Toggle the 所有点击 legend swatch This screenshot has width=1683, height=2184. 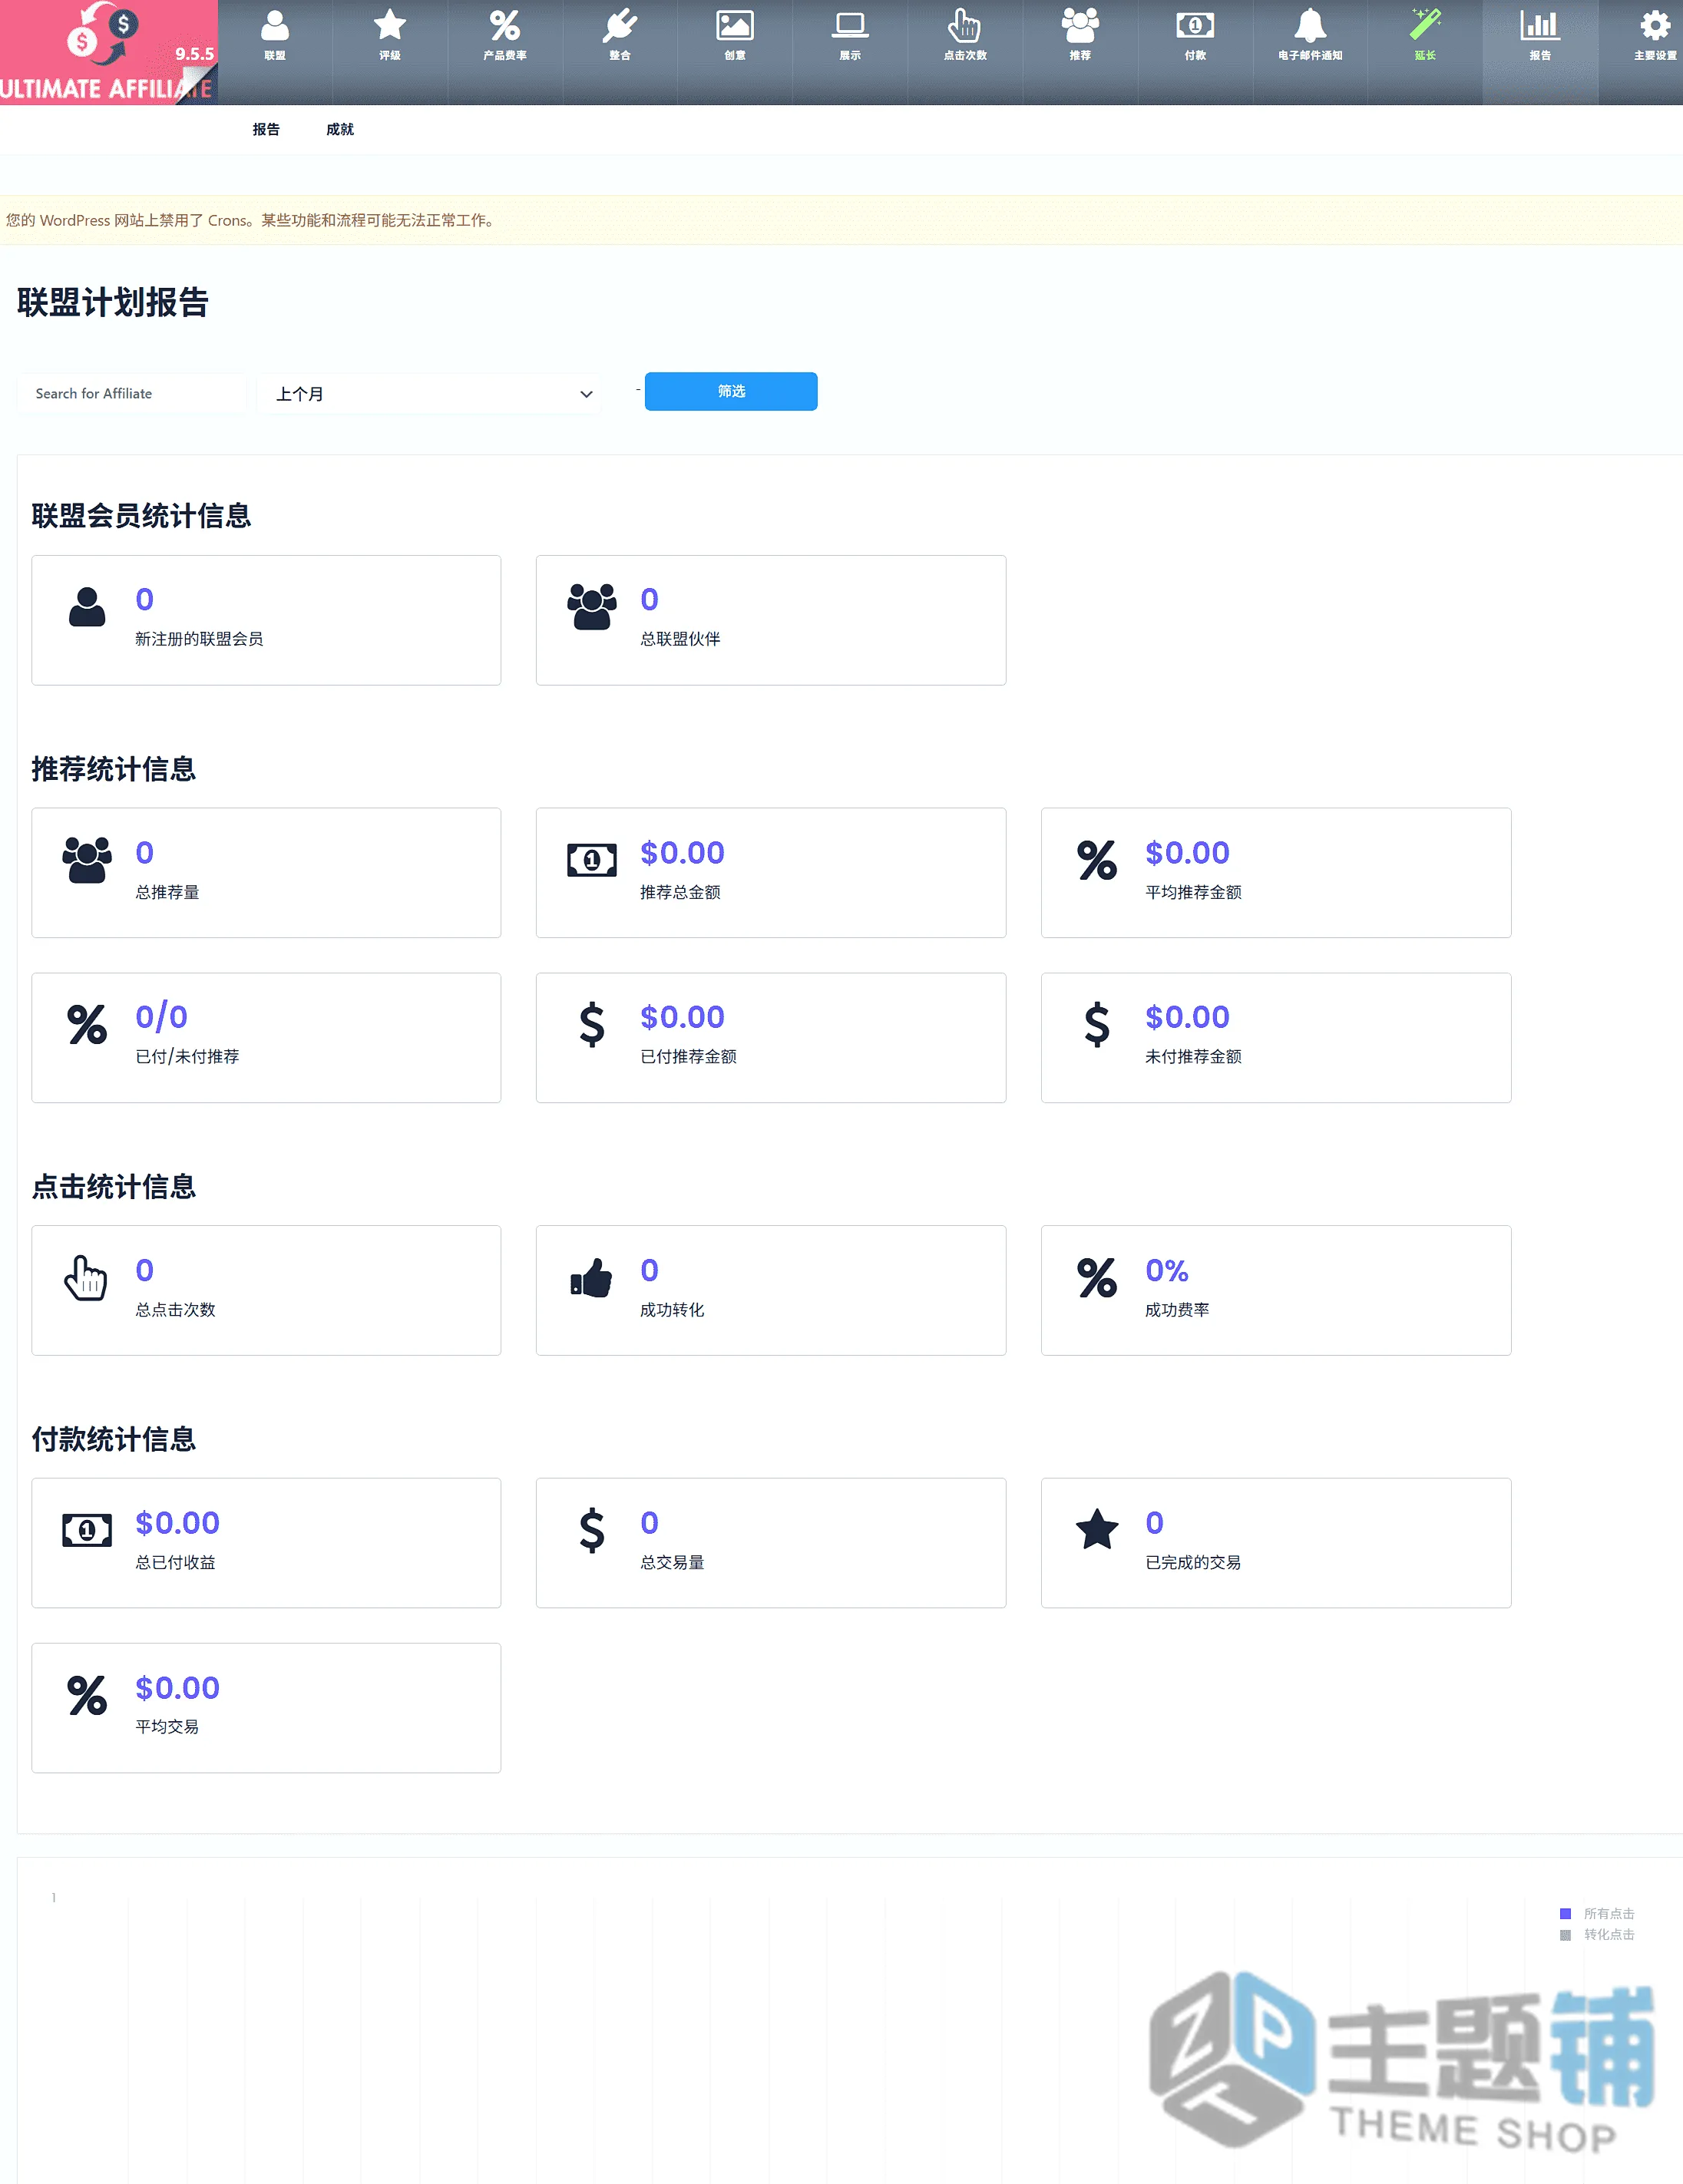pyautogui.click(x=1565, y=1913)
